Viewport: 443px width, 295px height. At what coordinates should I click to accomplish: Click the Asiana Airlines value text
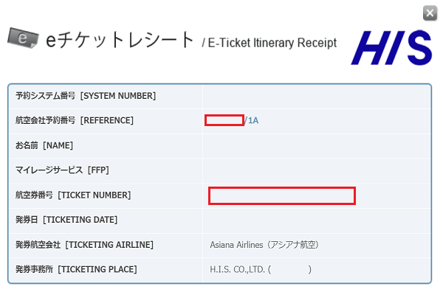pyautogui.click(x=264, y=245)
